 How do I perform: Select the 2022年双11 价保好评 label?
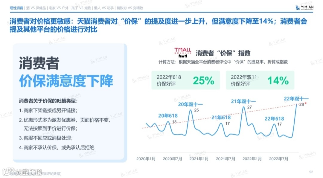click(x=244, y=80)
